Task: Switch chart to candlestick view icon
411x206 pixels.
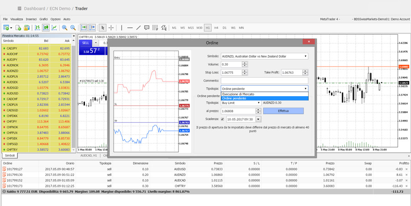Action: click(x=46, y=28)
